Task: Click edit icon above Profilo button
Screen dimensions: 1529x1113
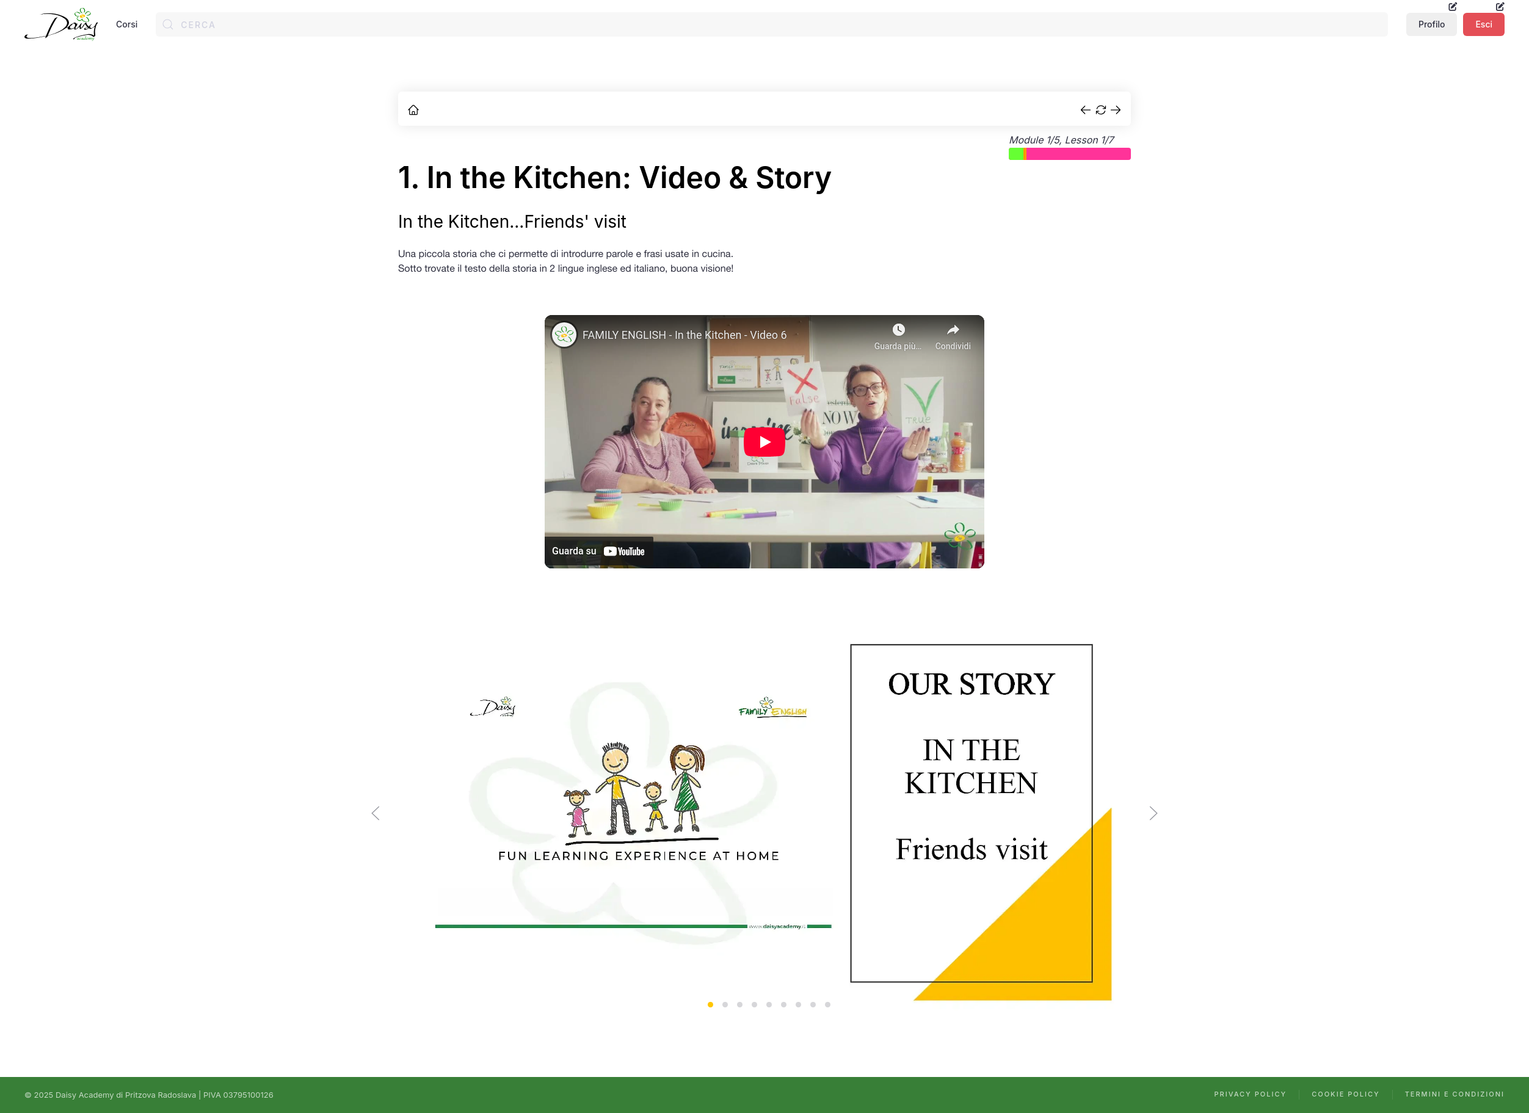Action: (x=1452, y=7)
